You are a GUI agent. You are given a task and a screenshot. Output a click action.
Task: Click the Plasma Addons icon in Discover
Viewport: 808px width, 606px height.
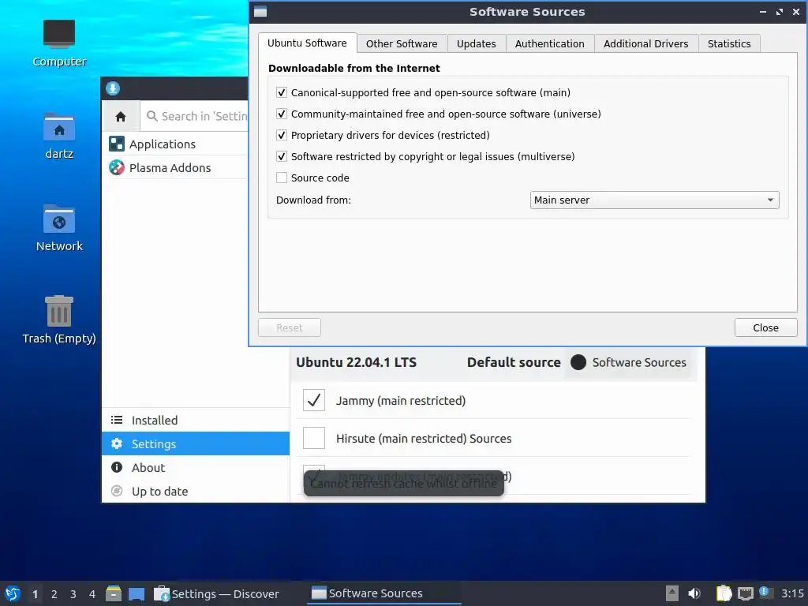tap(117, 167)
